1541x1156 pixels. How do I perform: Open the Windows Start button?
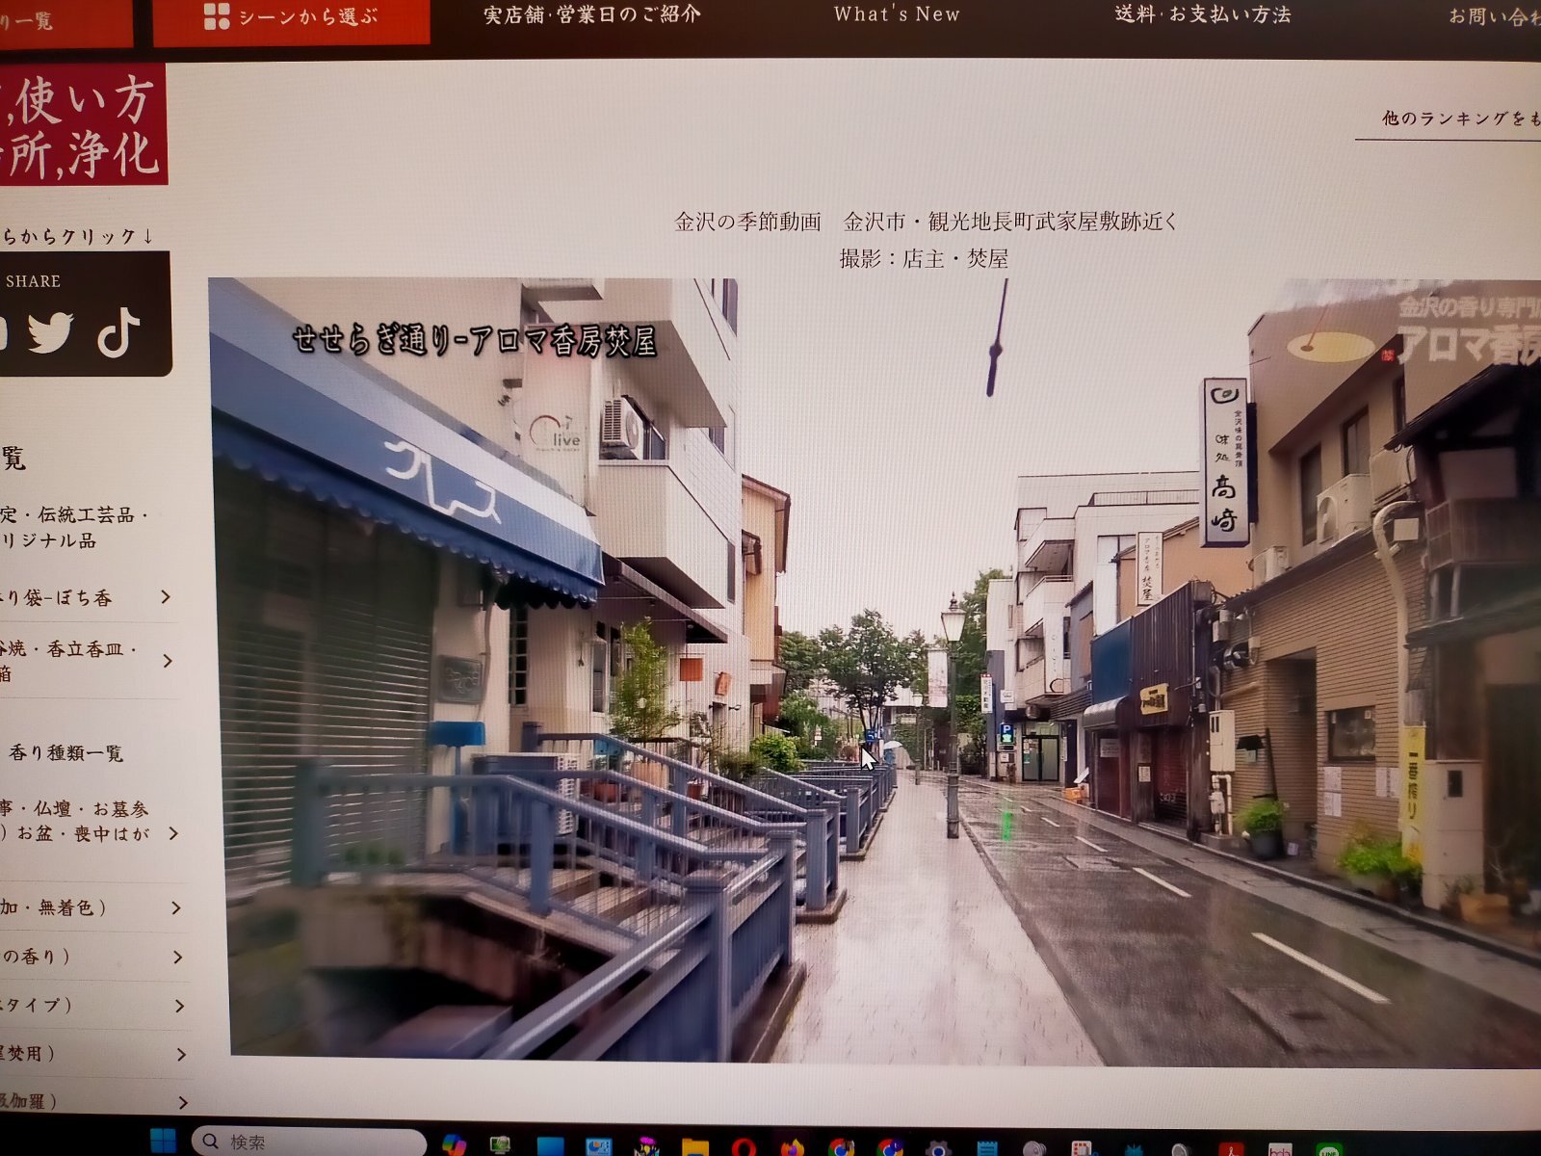[164, 1142]
